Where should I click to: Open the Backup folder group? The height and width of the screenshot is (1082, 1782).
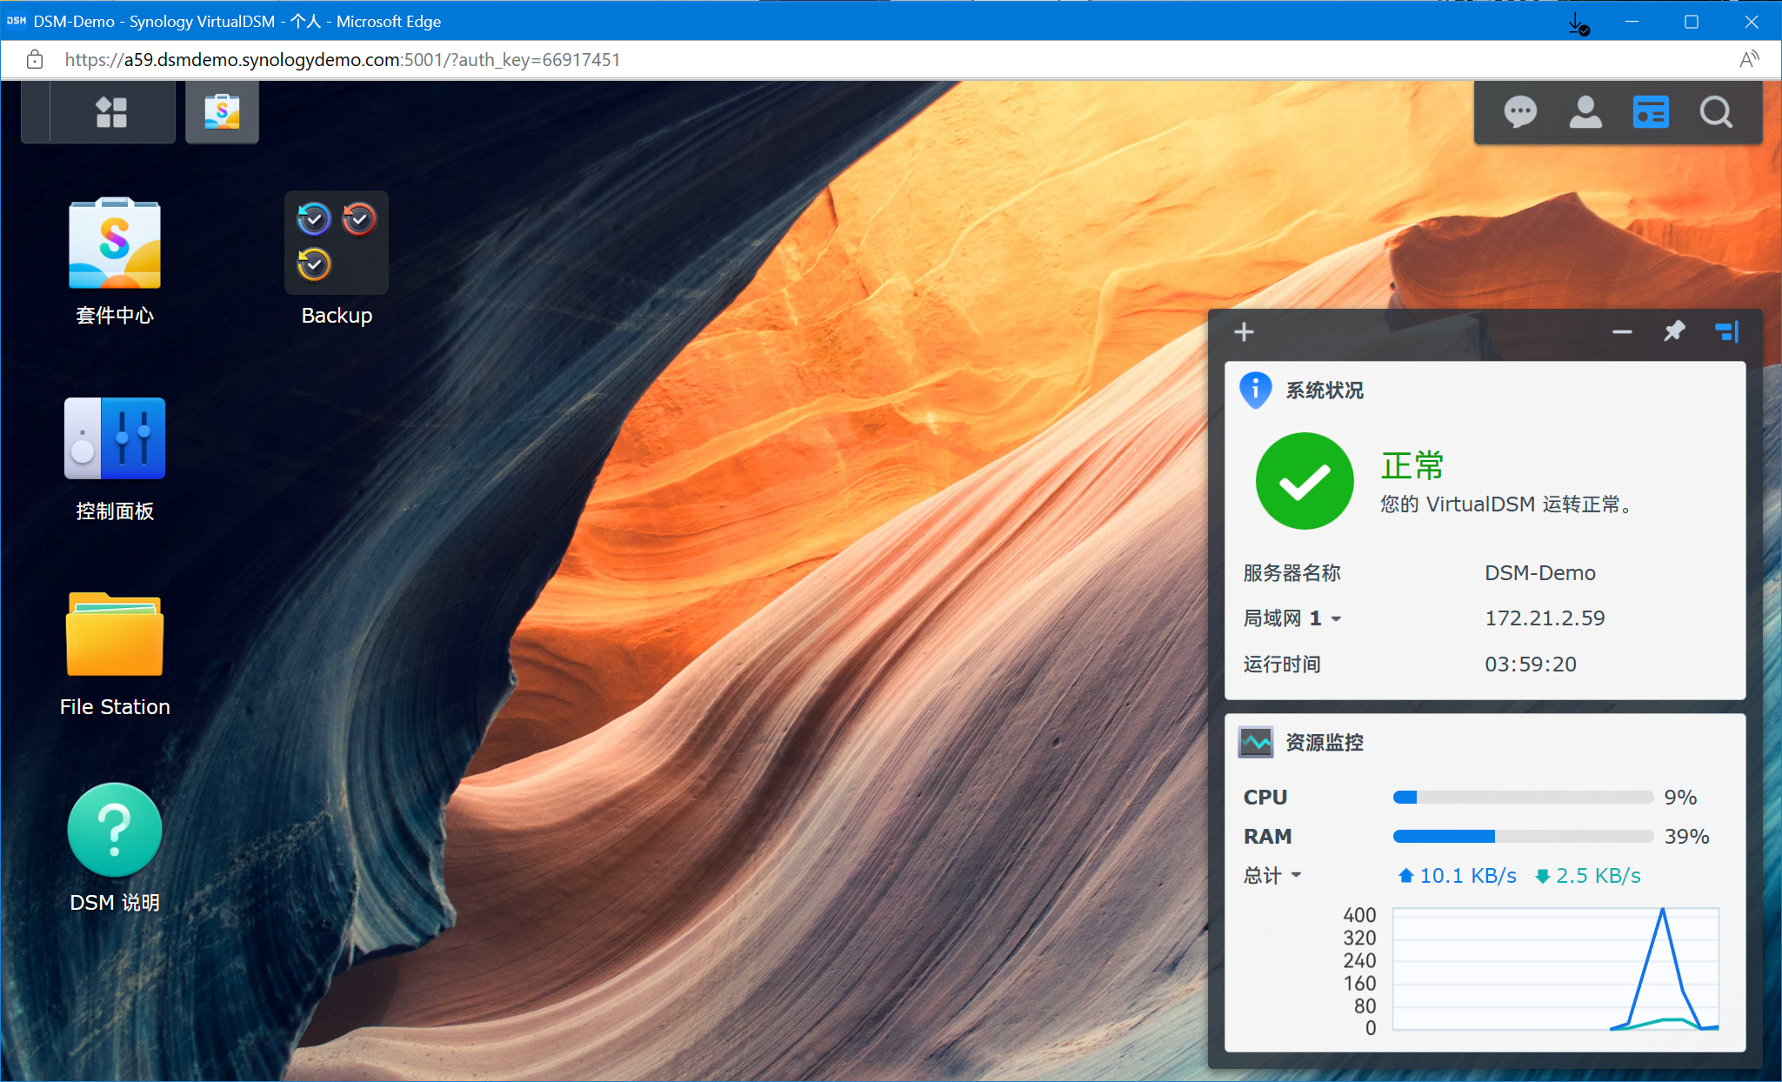coord(337,243)
